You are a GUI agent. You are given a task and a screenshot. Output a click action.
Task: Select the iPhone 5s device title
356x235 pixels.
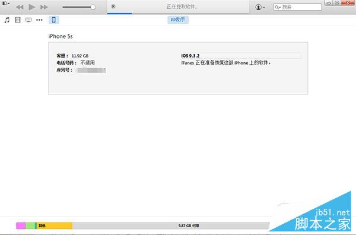[61, 36]
